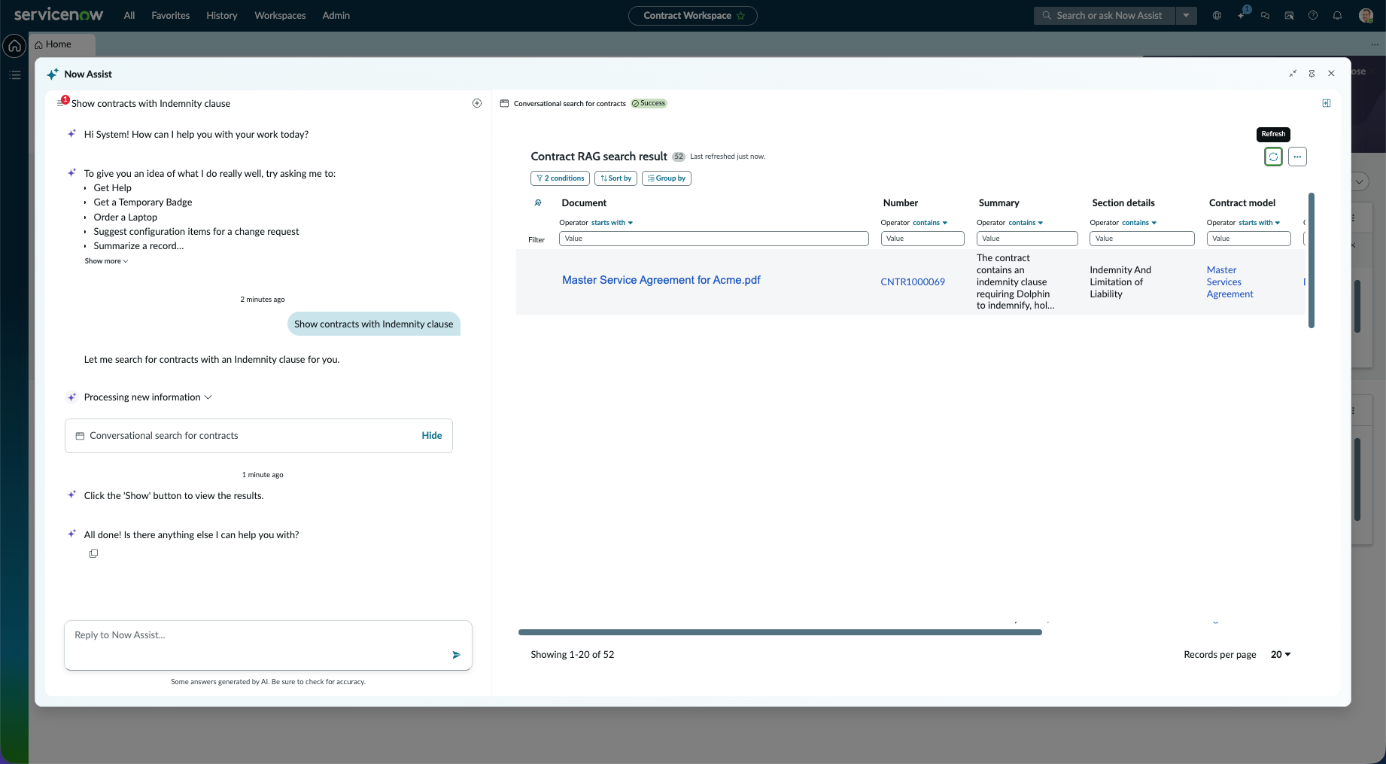Click the vertical scrollbar of results table
The height and width of the screenshot is (764, 1386).
(x=1312, y=260)
